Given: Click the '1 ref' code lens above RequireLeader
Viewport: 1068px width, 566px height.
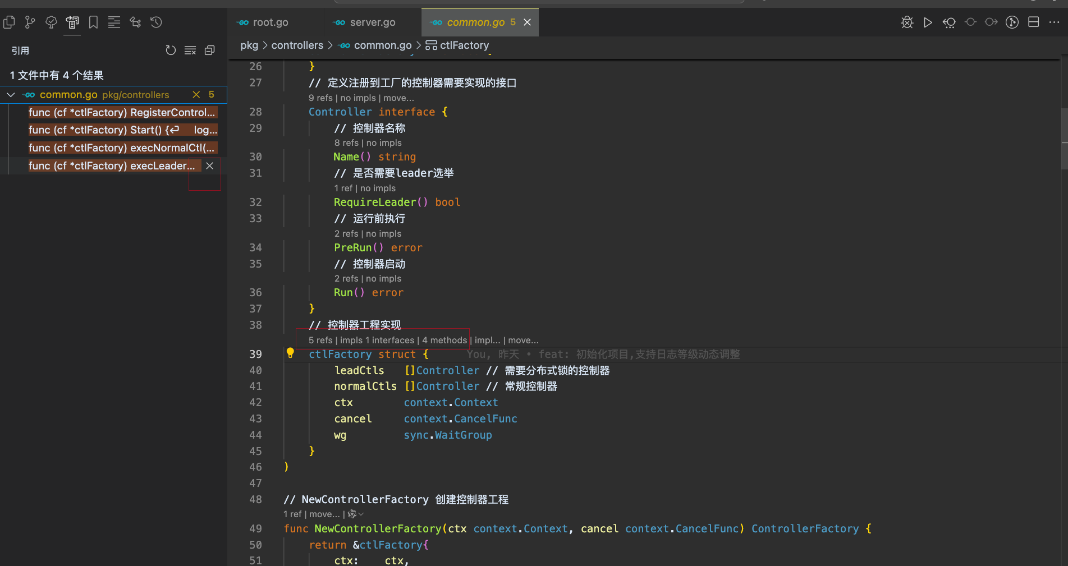Looking at the screenshot, I should click(343, 188).
